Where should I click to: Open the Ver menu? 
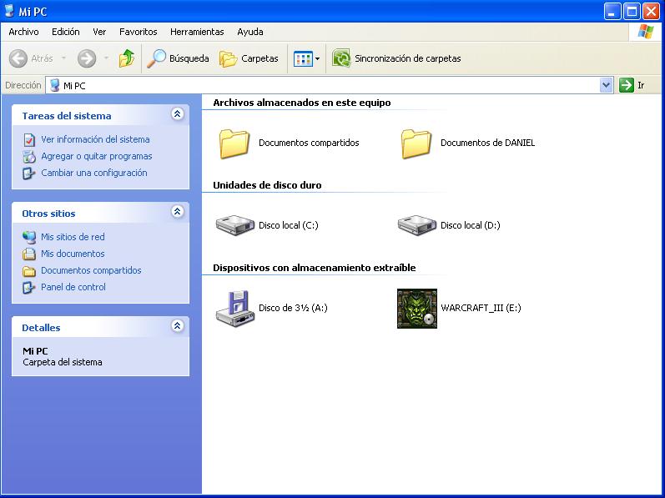coord(99,32)
